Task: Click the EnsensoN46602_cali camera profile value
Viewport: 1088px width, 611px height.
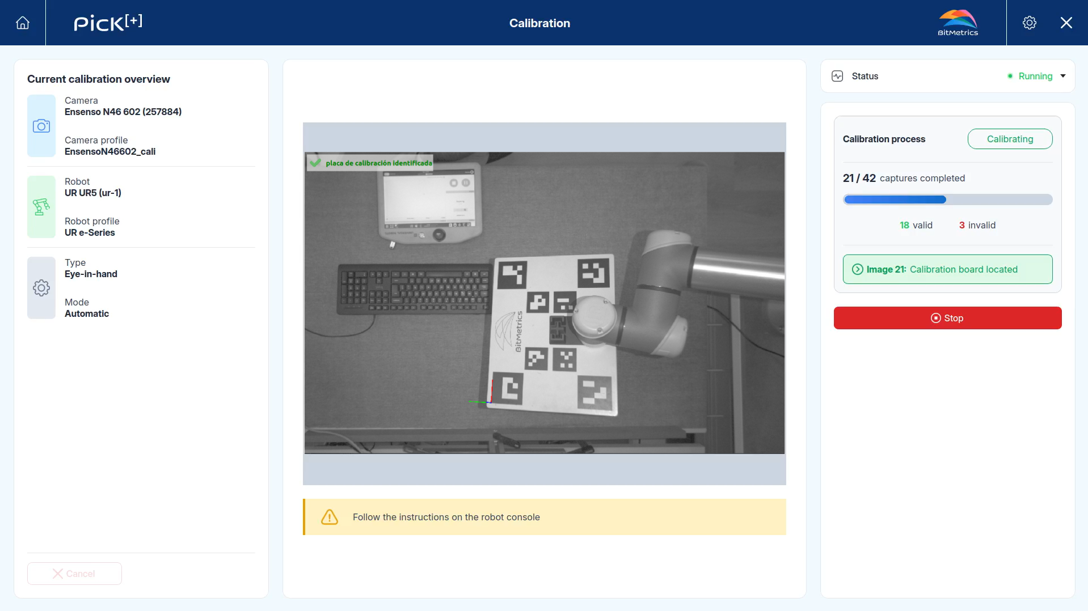Action: tap(110, 151)
